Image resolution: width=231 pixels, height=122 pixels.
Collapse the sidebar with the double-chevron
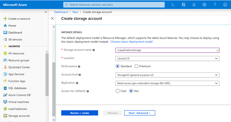pyautogui.click(x=46, y=12)
